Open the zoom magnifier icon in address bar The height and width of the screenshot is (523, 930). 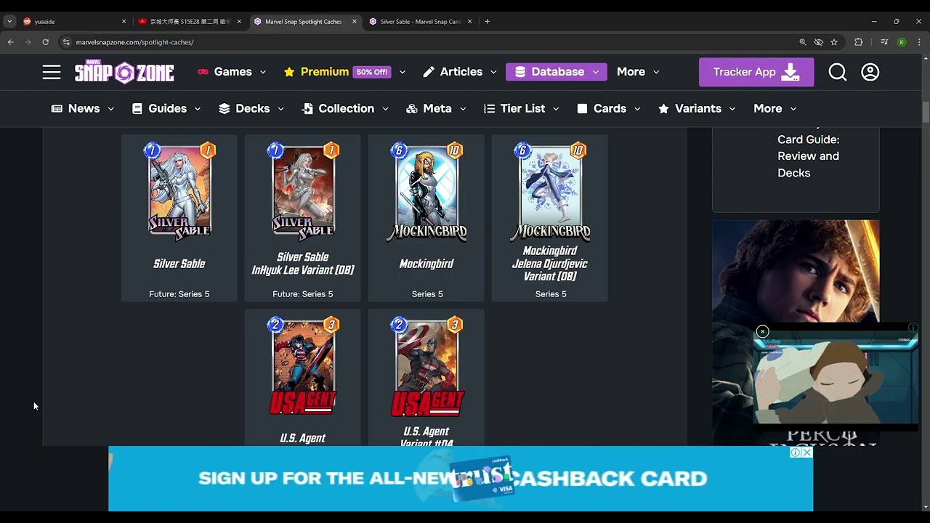click(x=803, y=42)
